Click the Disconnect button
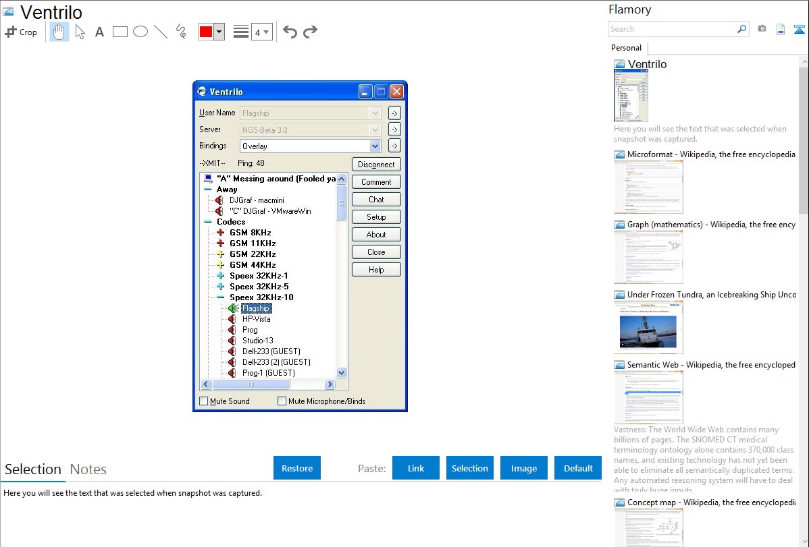This screenshot has height=547, width=809. click(376, 165)
